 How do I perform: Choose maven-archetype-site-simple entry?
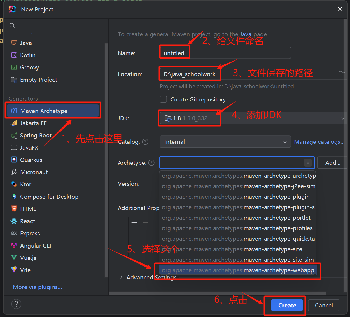(238, 260)
